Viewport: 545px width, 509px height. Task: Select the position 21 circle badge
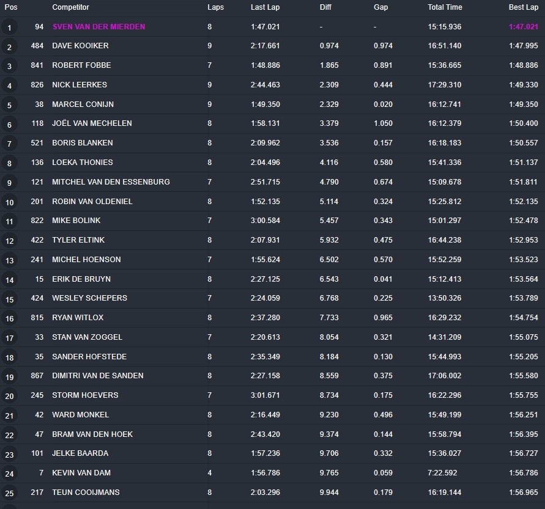click(x=9, y=416)
